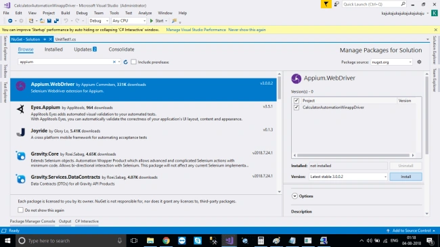Open the Any CPU platform dropdown
440x247 pixels.
point(129,21)
